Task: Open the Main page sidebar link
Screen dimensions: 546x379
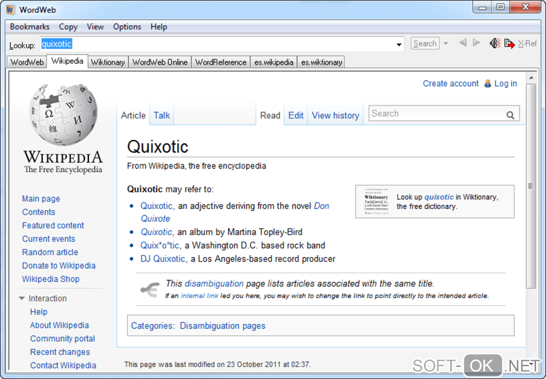Action: (41, 199)
